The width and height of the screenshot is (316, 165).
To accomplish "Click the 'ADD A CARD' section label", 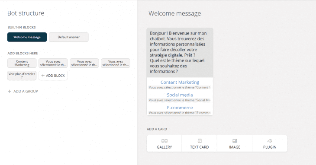I will [x=157, y=129].
